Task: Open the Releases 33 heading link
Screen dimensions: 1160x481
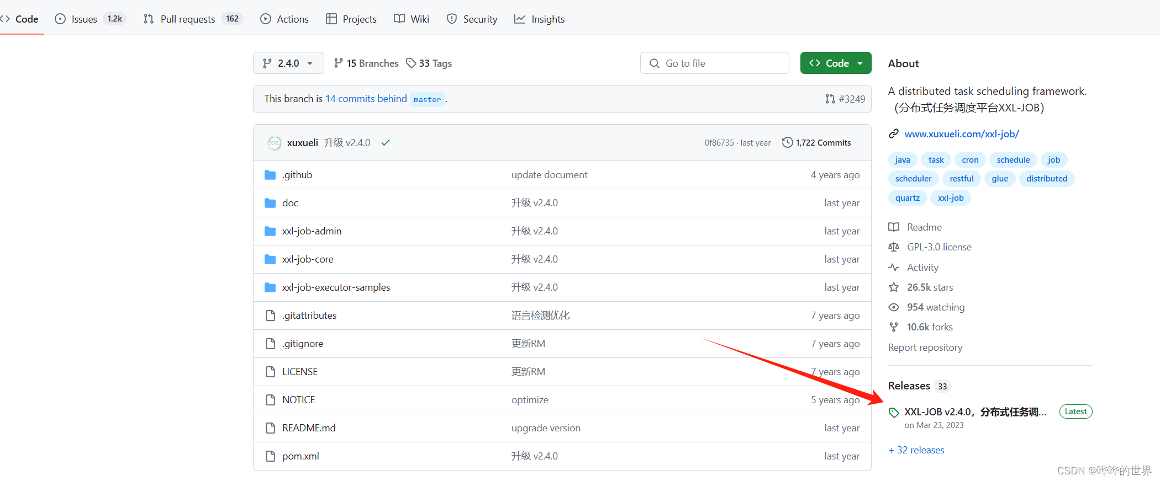Action: coord(919,386)
